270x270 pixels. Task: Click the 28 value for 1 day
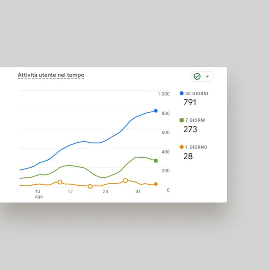pos(188,156)
